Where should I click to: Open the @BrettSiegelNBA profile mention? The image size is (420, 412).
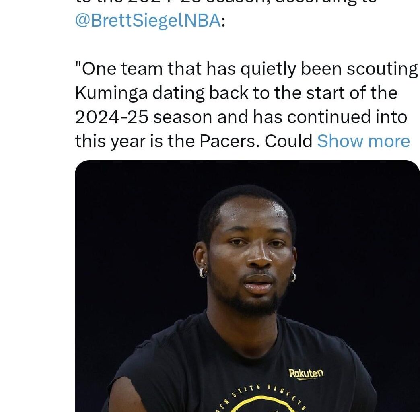[147, 21]
